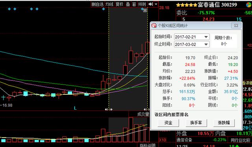Click the 起始价 value 19.70
The width and height of the screenshot is (252, 147).
[190, 58]
